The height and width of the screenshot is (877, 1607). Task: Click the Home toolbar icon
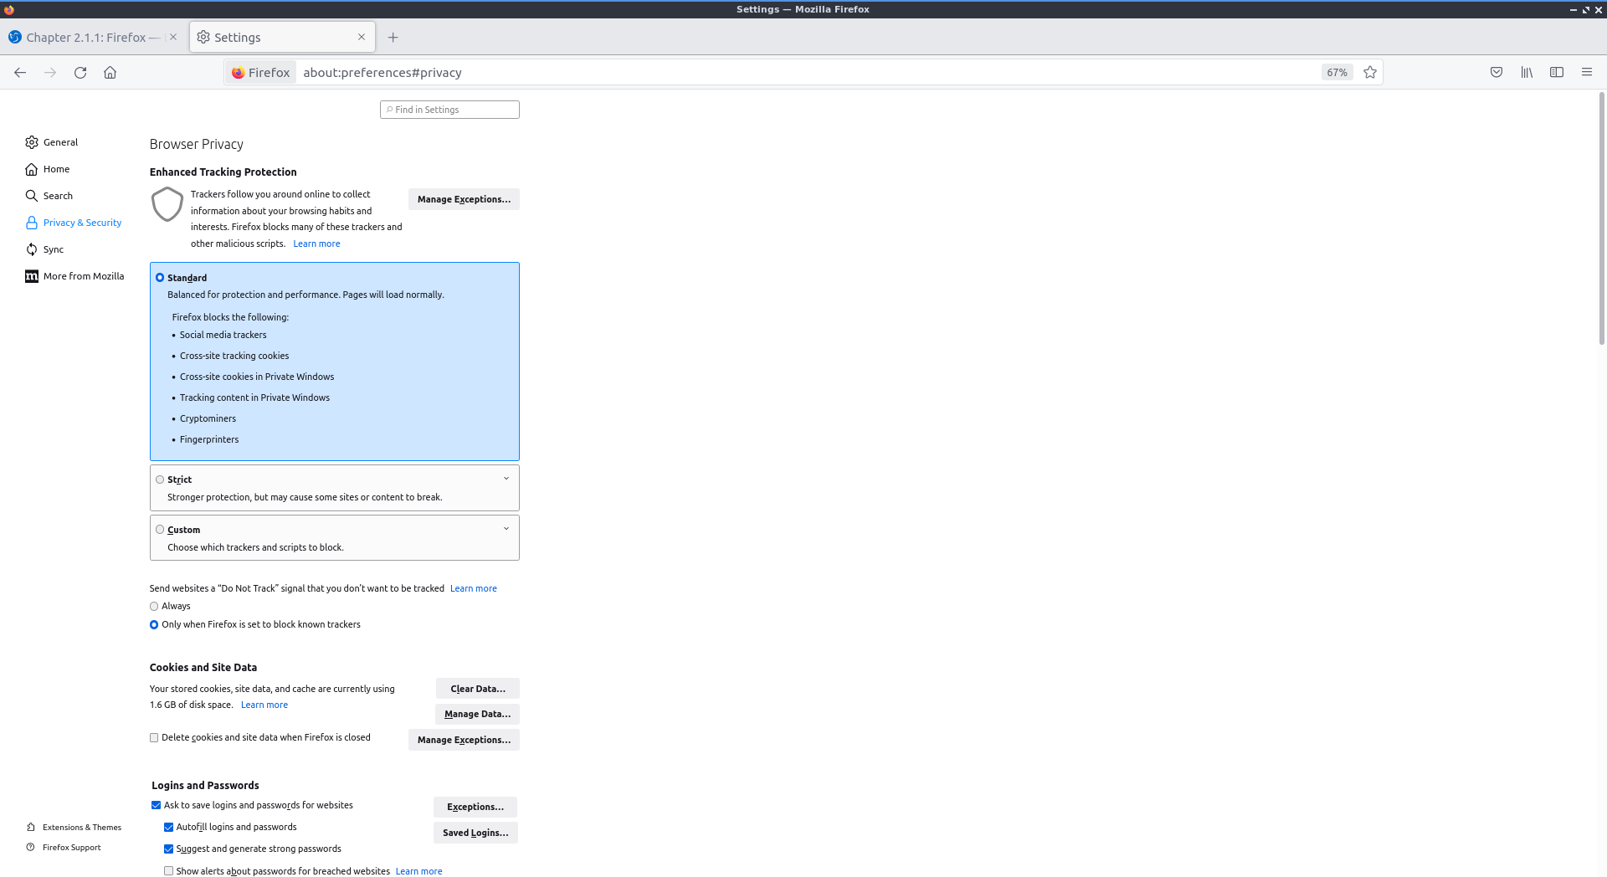[x=110, y=73]
